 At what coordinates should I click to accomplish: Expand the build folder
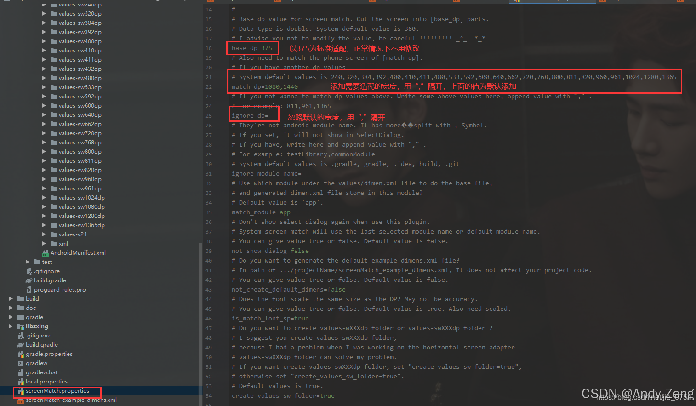tap(11, 298)
